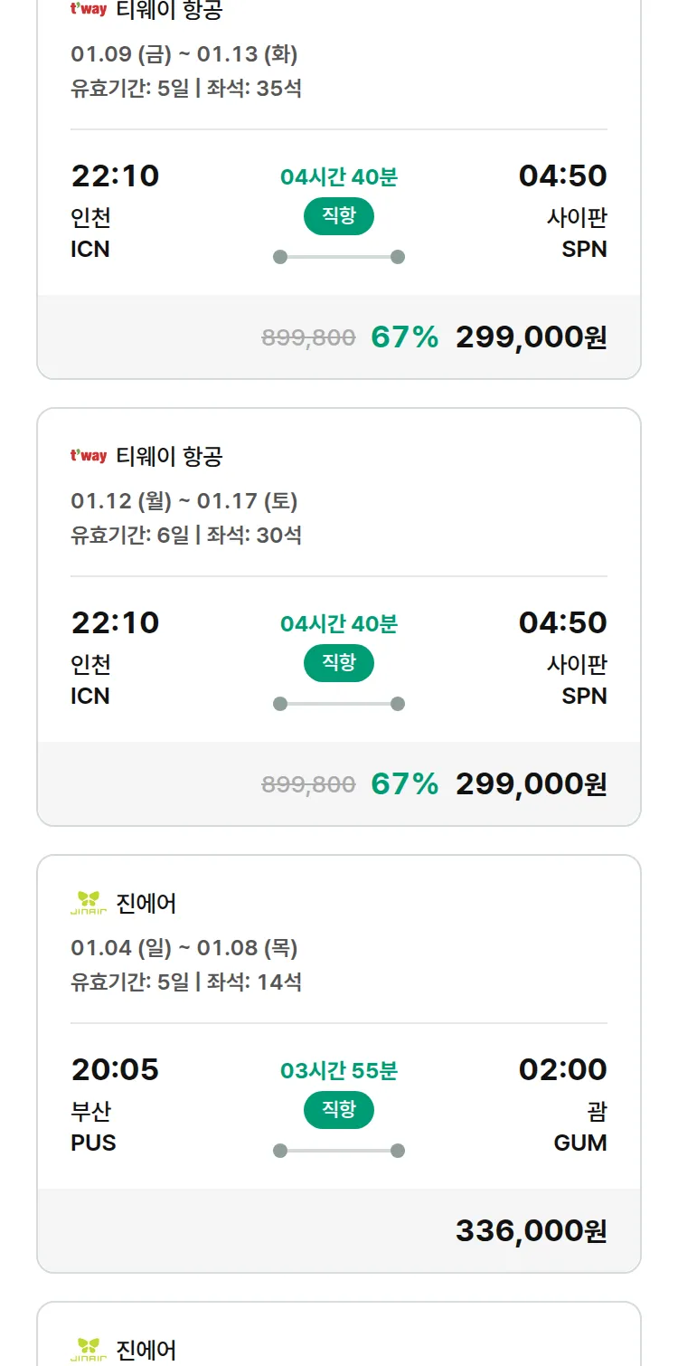
Task: Click the t'way logo on the 01.09–01.13 card
Action: point(89,10)
